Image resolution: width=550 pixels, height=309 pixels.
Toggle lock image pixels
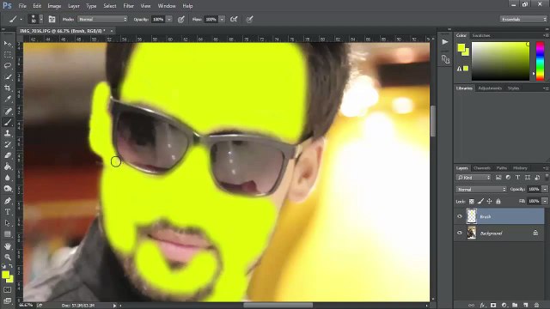click(x=480, y=201)
